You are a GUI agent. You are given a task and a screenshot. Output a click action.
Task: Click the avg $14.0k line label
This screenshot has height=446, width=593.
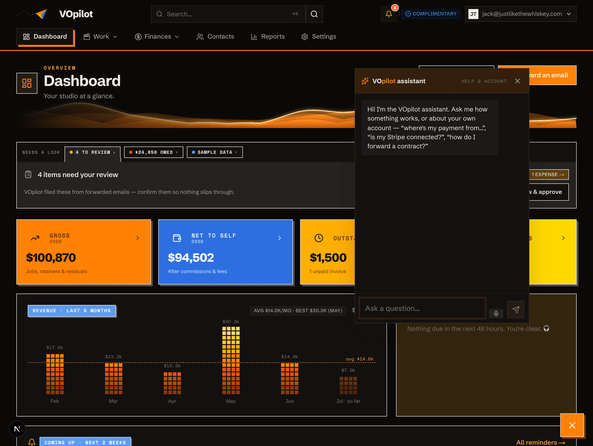tap(360, 359)
